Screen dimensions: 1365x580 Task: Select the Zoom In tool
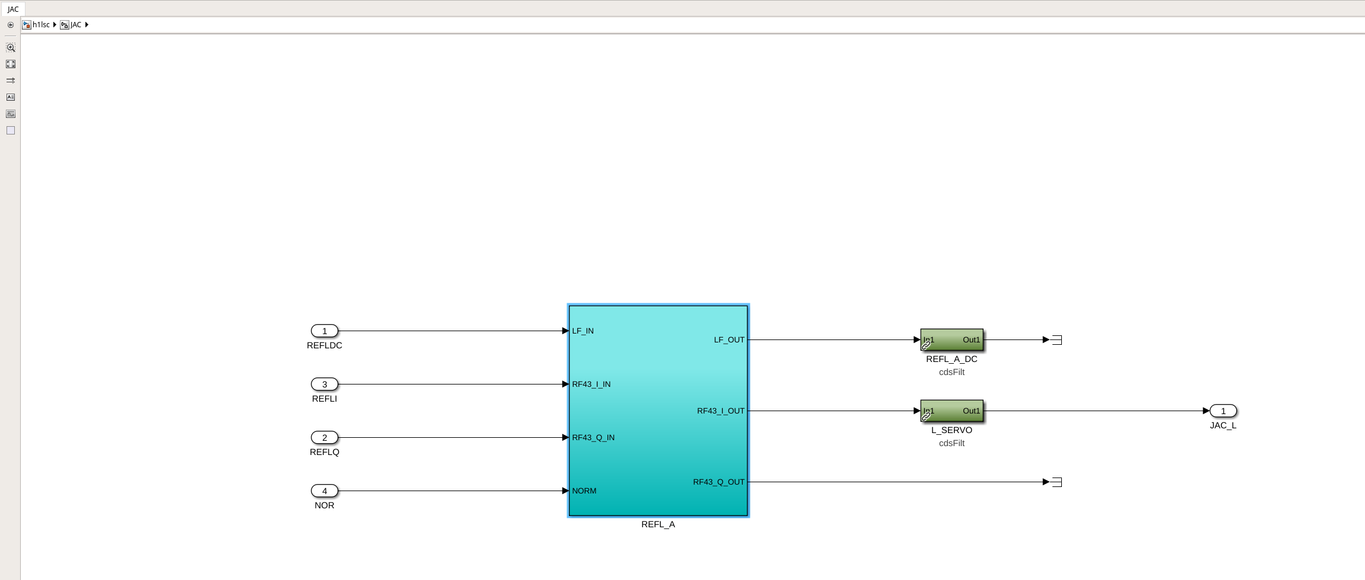[11, 47]
